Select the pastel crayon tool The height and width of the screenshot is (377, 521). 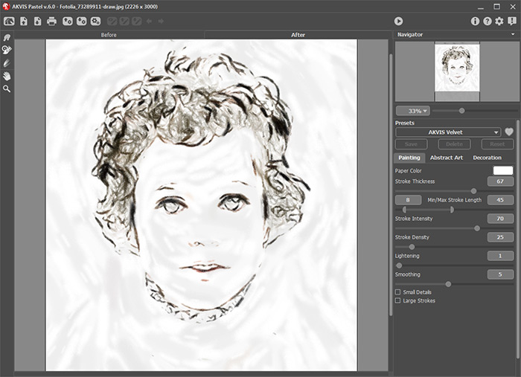tap(7, 63)
